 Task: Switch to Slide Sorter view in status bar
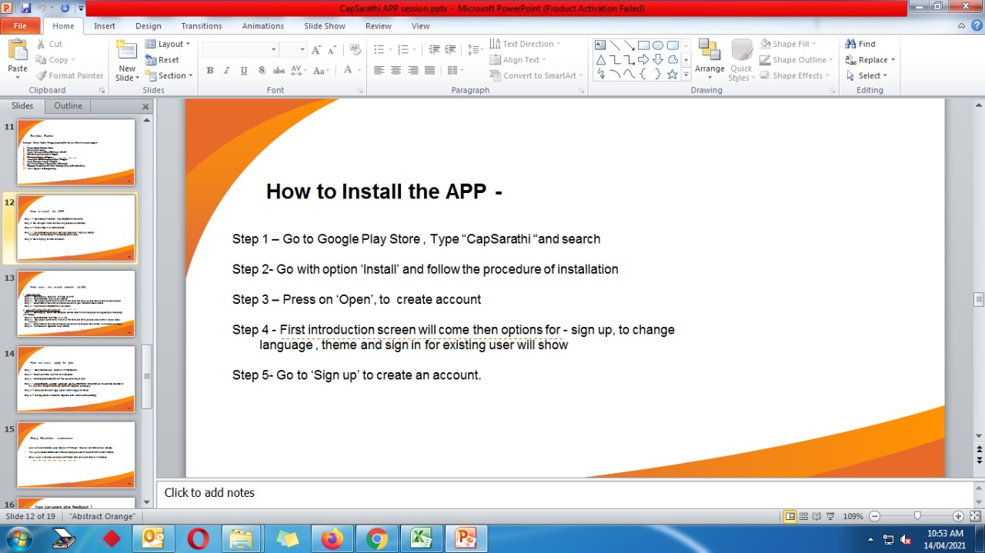point(803,516)
